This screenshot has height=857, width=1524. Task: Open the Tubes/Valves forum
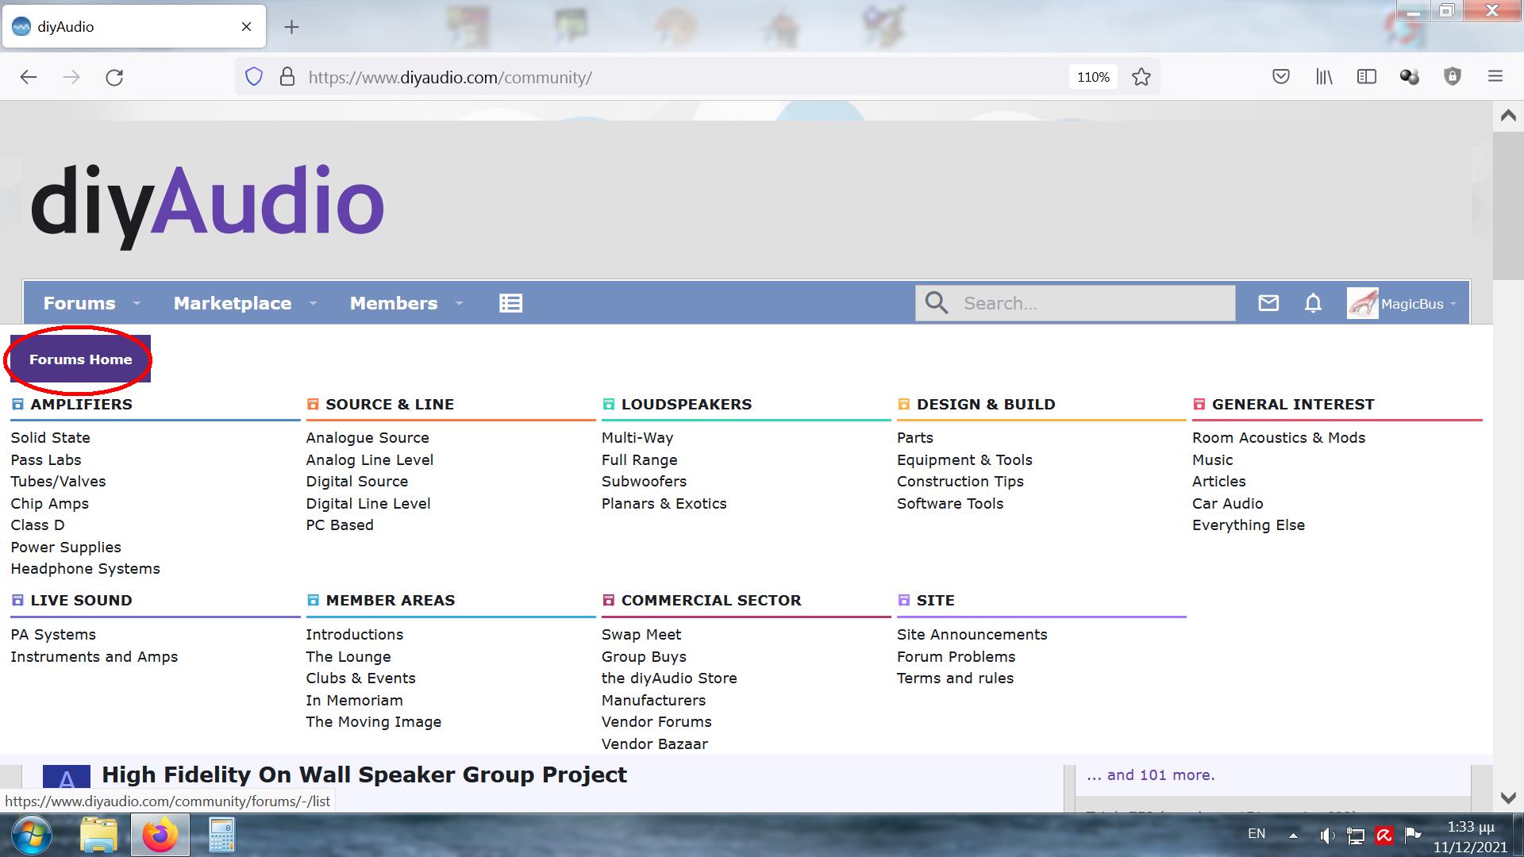click(58, 482)
